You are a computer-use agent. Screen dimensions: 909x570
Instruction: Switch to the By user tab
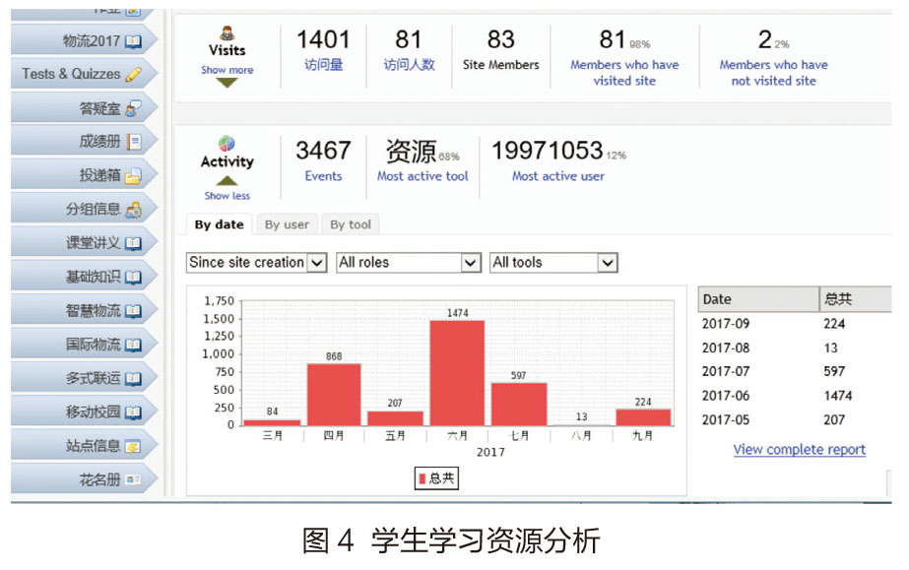pyautogui.click(x=287, y=224)
